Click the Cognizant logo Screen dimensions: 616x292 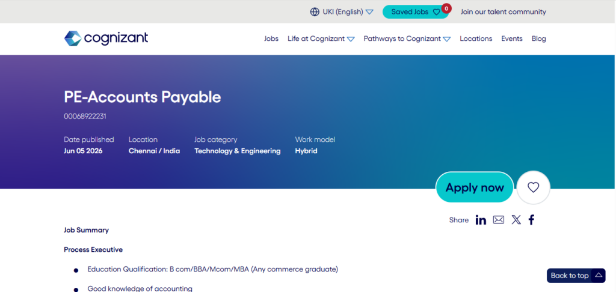pyautogui.click(x=106, y=38)
